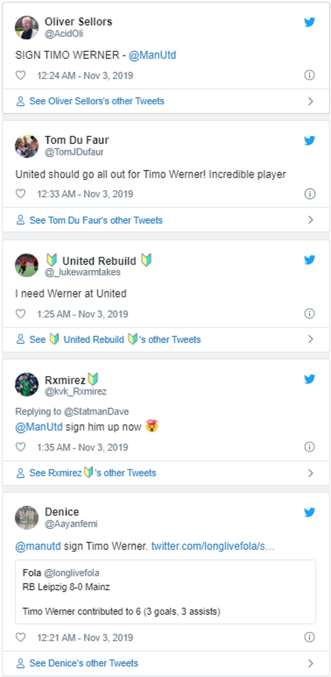Click the info icon on Rxmirez's tweet
This screenshot has height=677, width=331.
coord(309,447)
